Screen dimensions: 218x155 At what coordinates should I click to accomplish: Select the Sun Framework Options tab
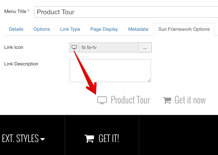click(x=184, y=29)
